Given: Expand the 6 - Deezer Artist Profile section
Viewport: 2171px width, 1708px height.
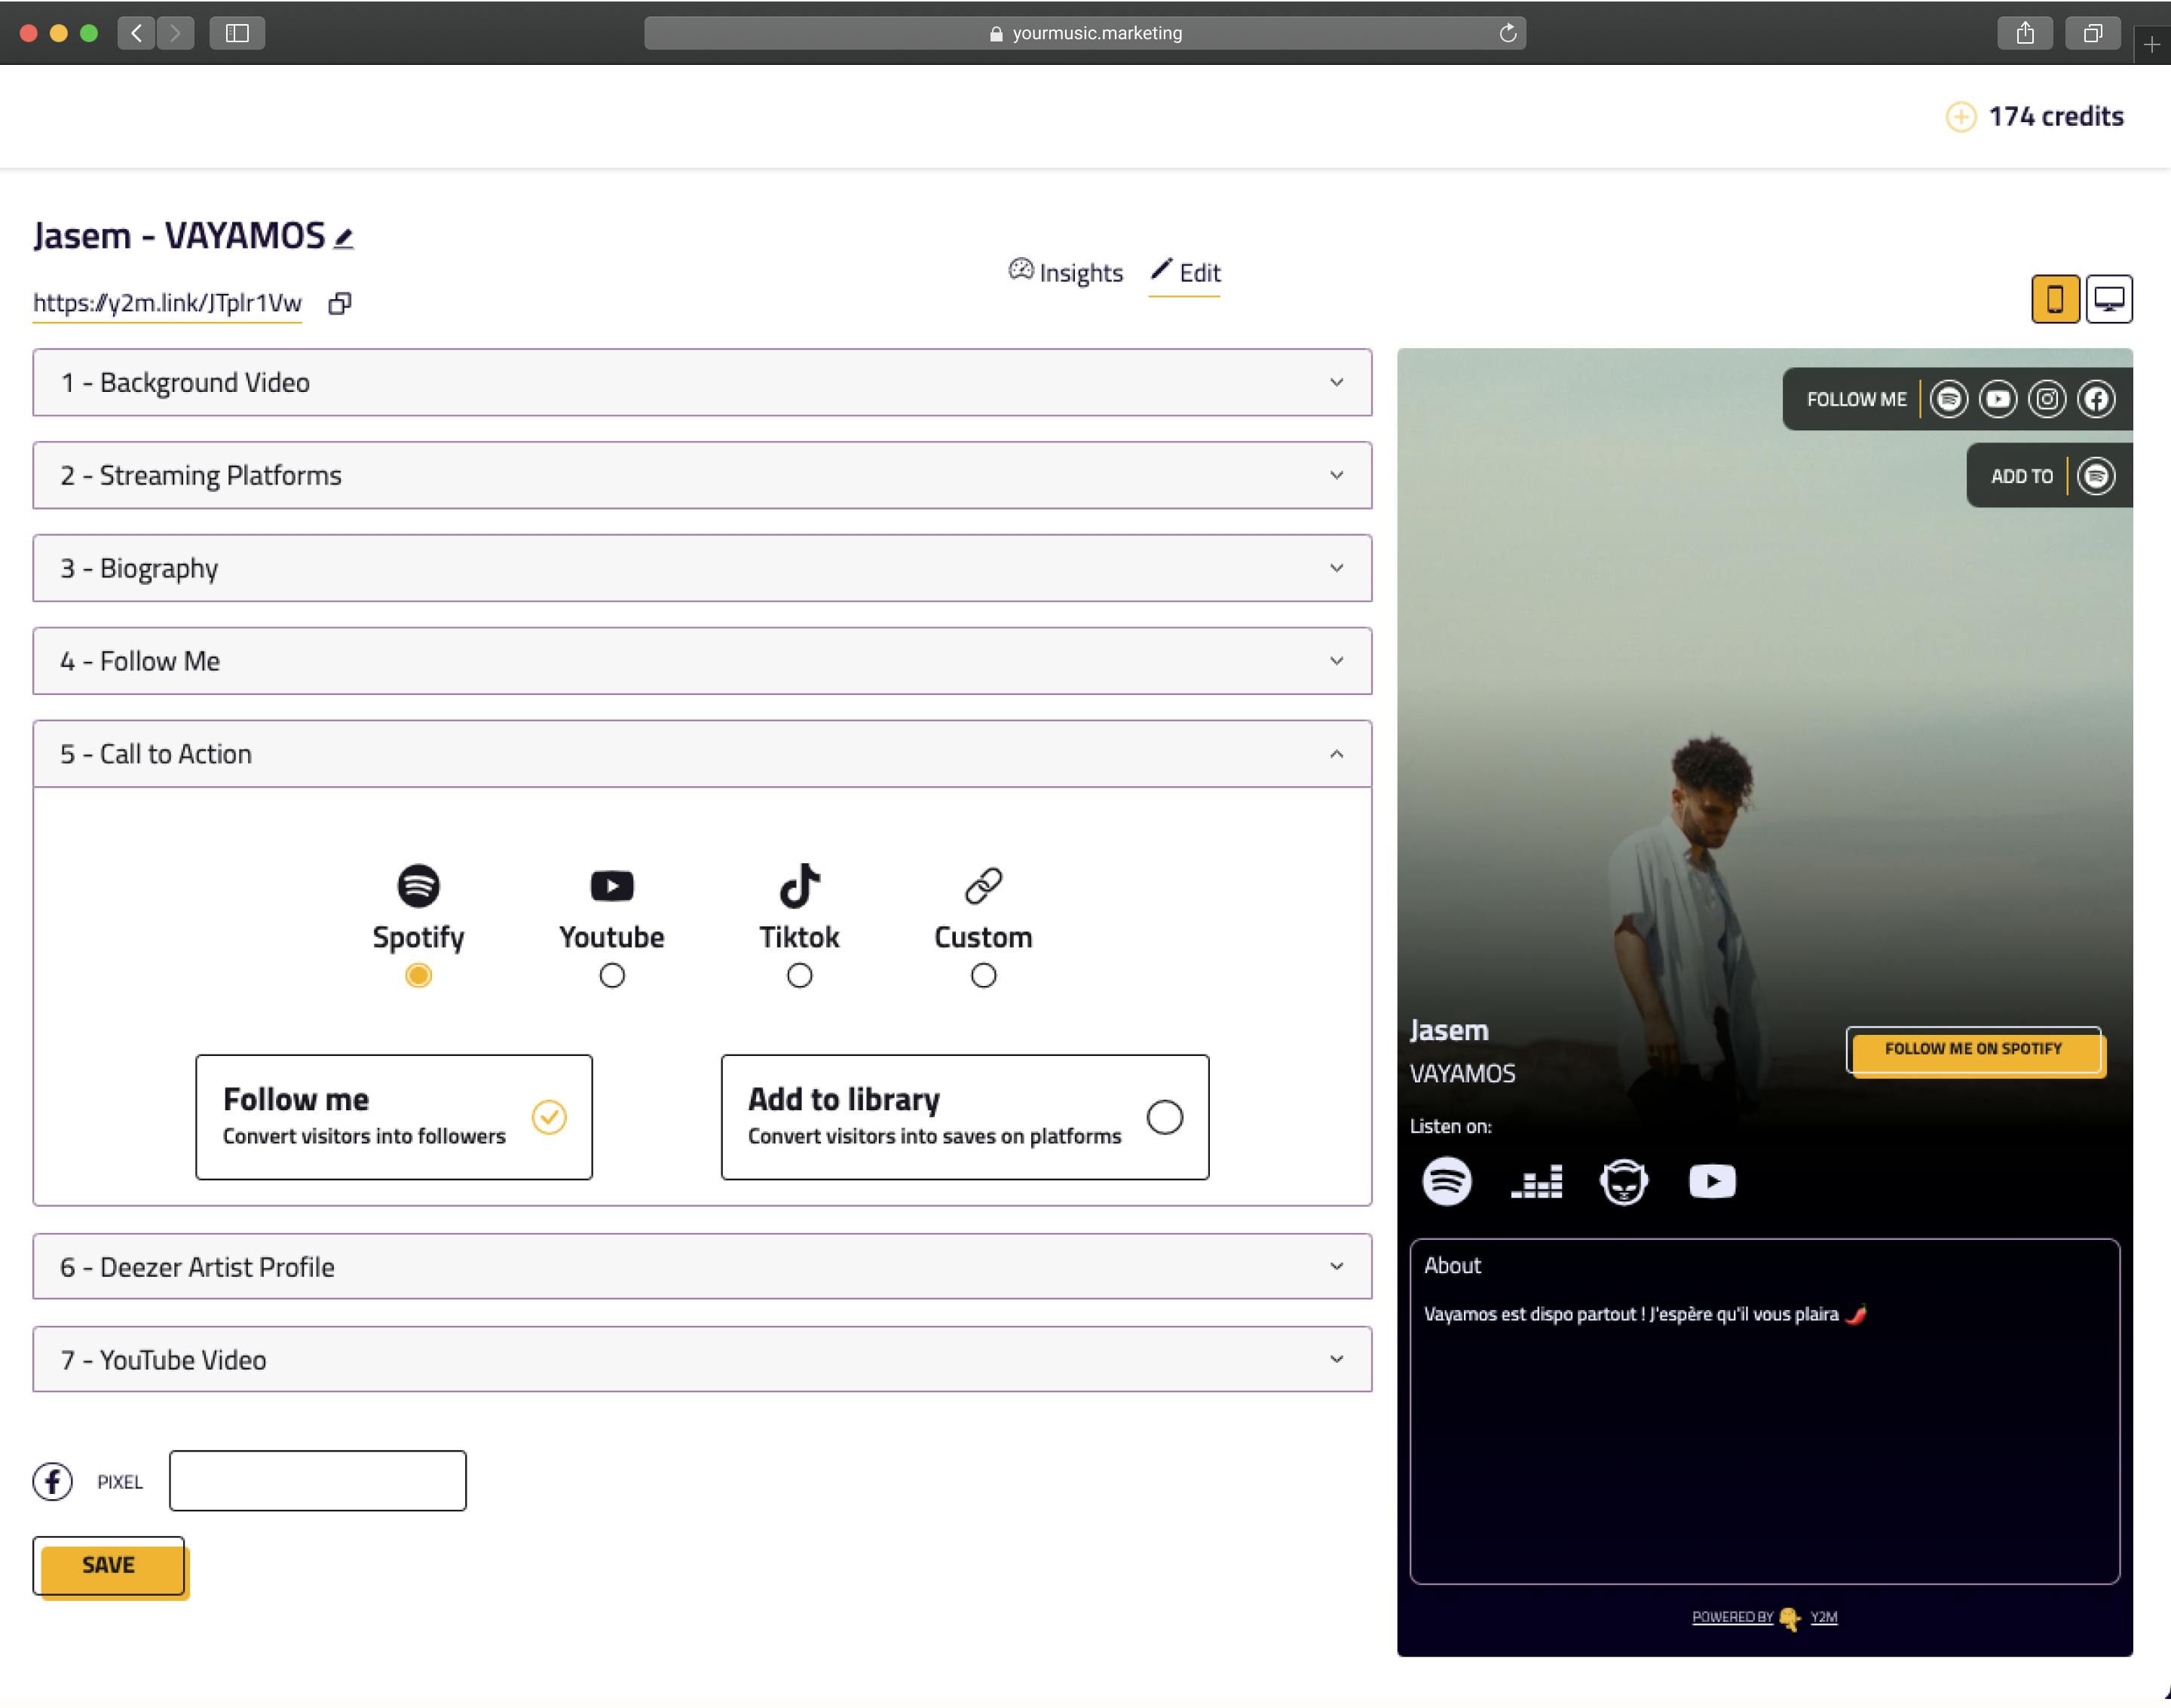Looking at the screenshot, I should click(702, 1267).
